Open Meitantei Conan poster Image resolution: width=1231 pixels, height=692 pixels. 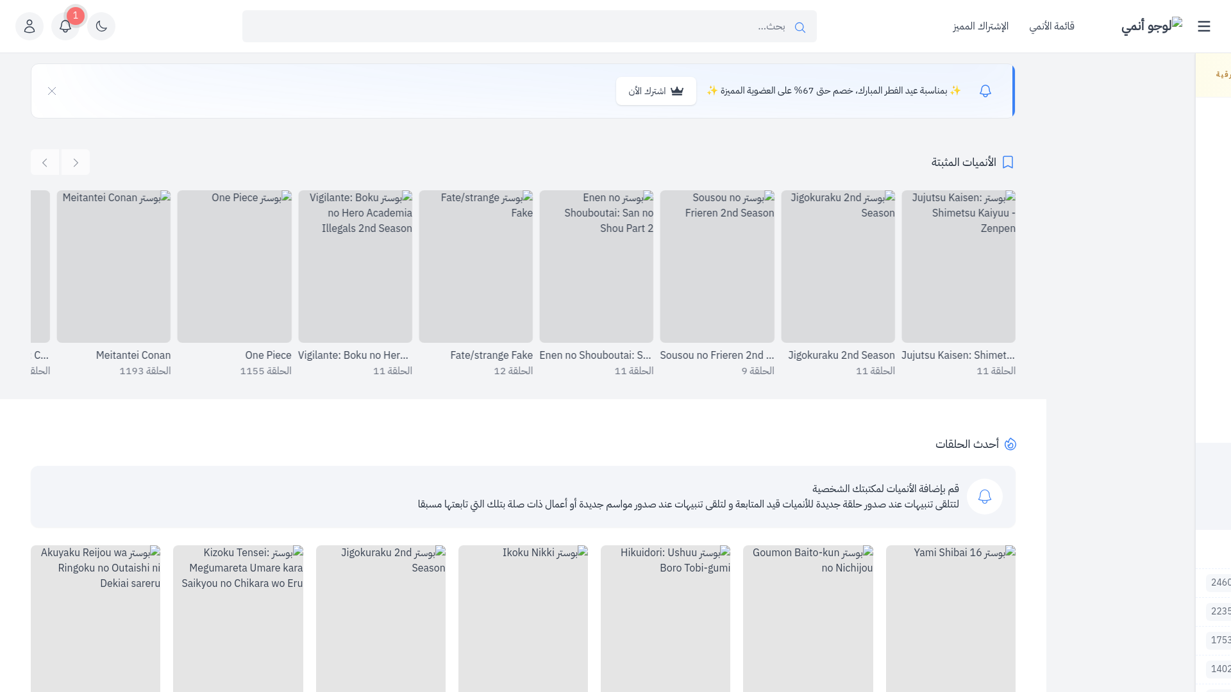113,267
